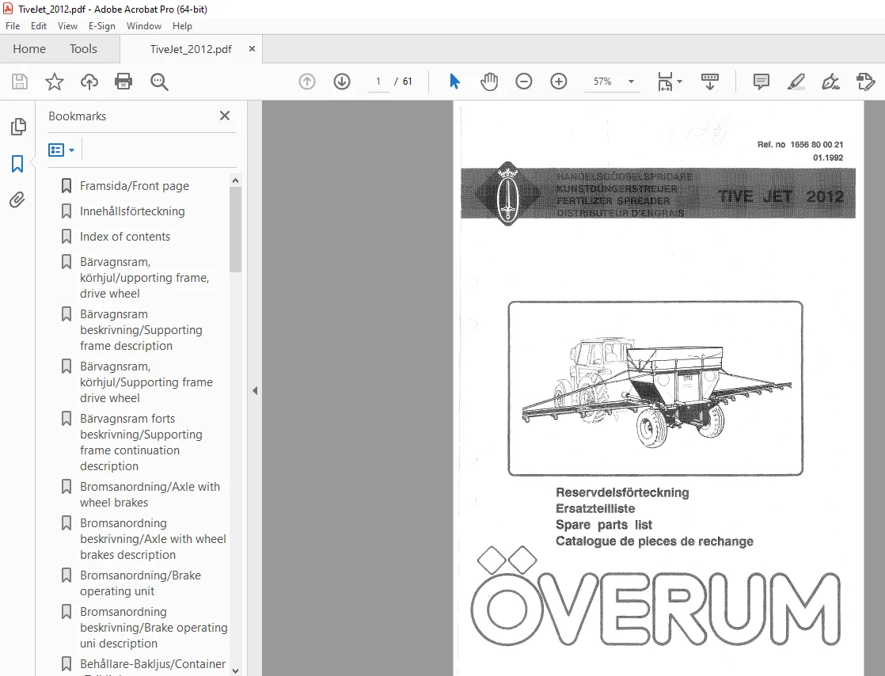The height and width of the screenshot is (676, 885).
Task: Click the page number input field
Action: tap(378, 82)
